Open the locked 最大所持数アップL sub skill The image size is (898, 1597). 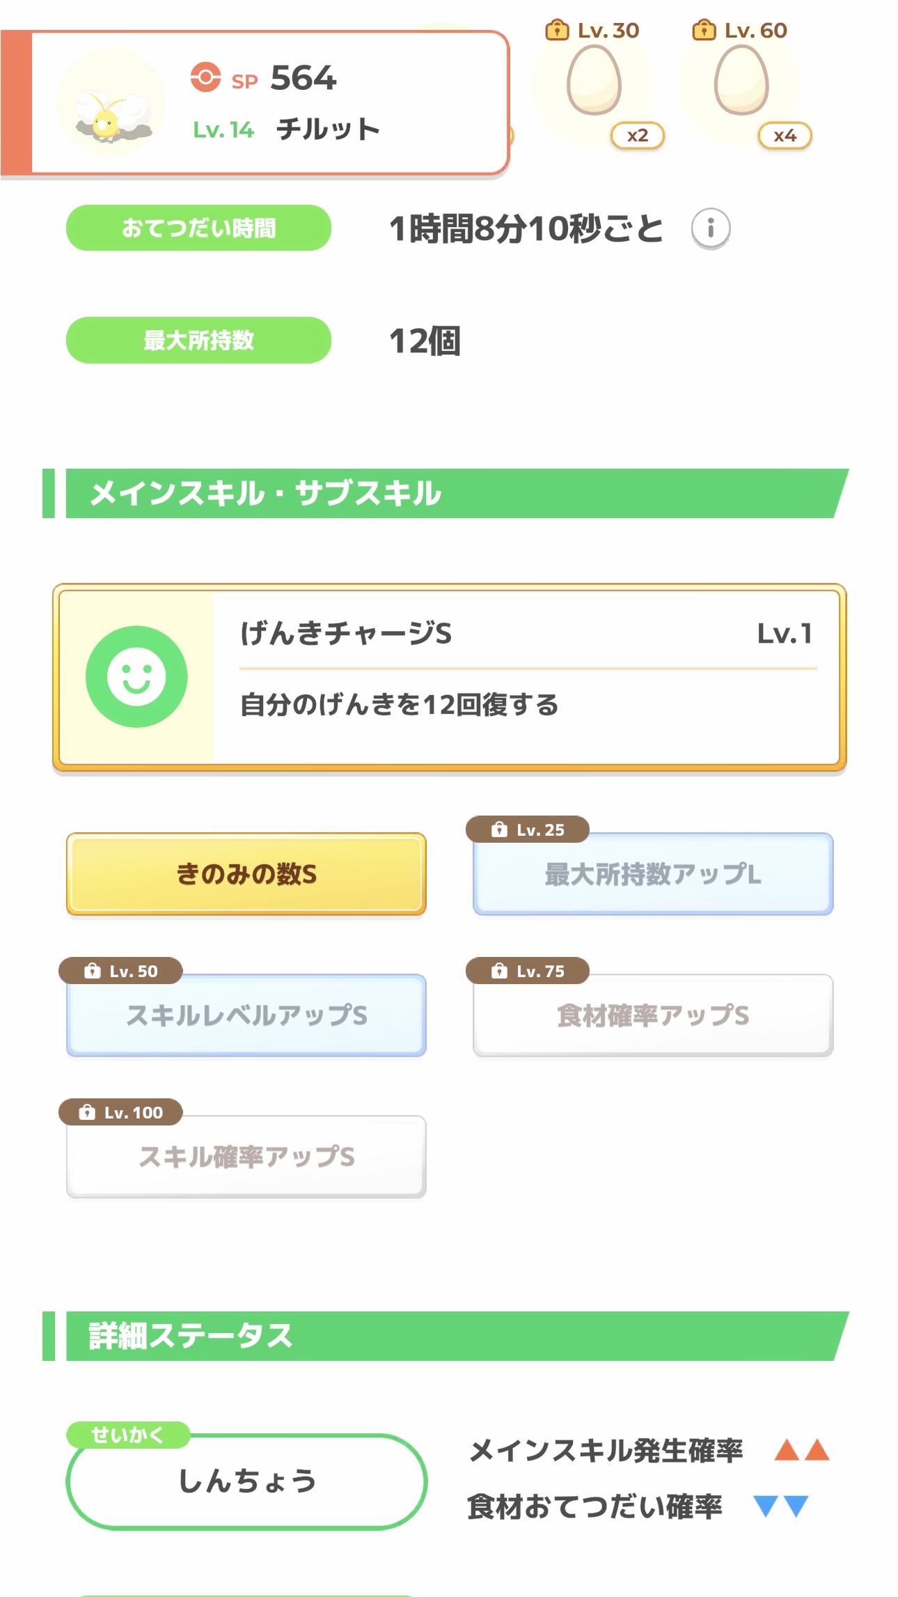(x=653, y=873)
